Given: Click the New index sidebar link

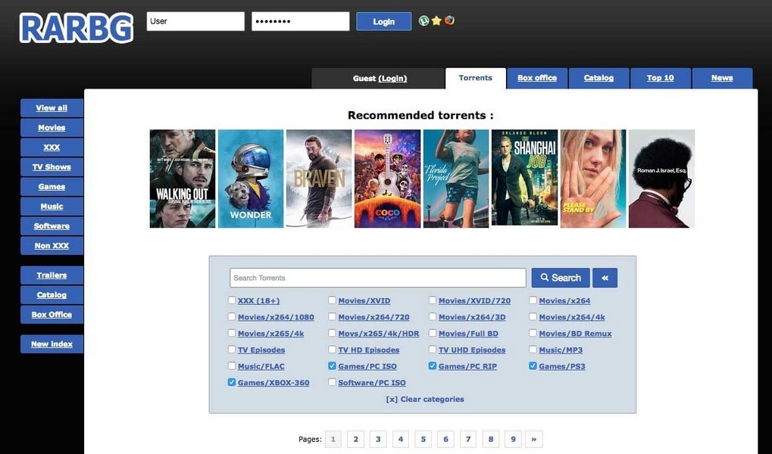Looking at the screenshot, I should point(52,344).
